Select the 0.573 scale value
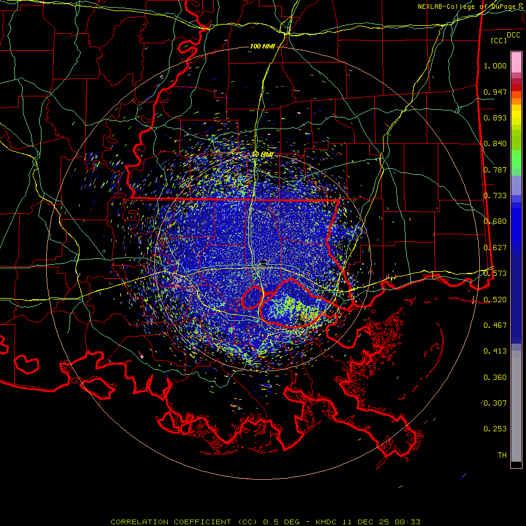This screenshot has width=526, height=526. pos(495,274)
